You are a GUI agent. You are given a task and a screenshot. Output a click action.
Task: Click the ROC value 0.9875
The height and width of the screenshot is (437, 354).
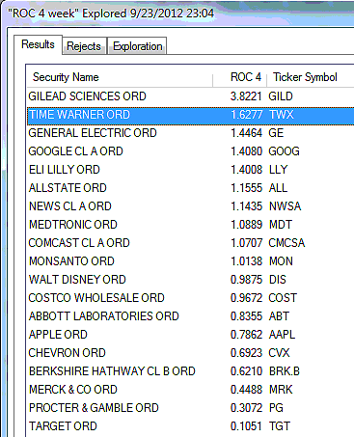click(x=246, y=280)
